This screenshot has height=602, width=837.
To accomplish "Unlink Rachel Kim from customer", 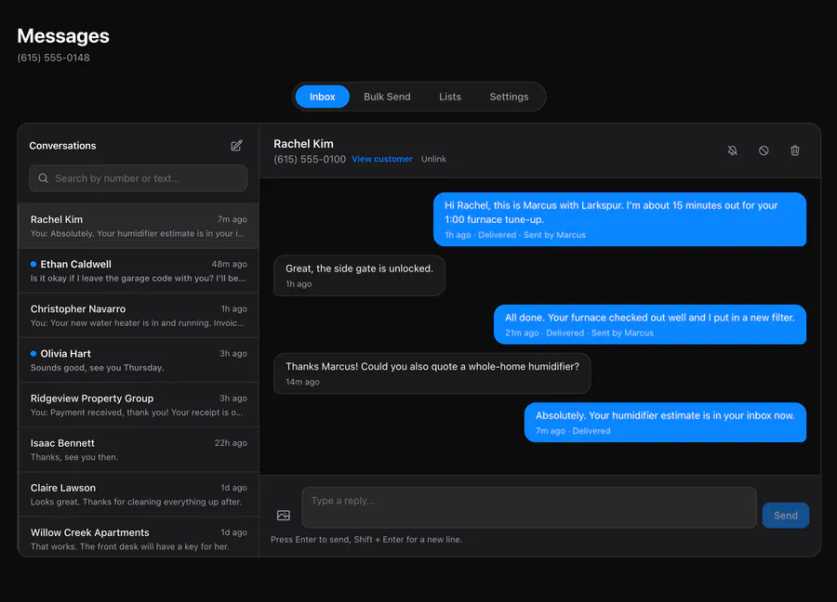I will click(x=433, y=159).
